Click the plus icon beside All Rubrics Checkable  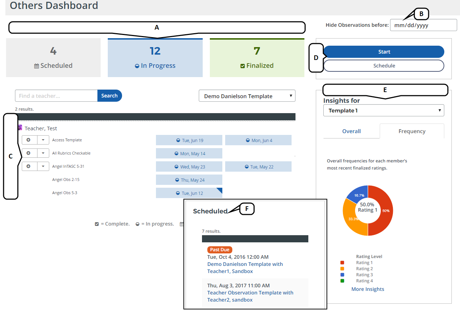(29, 153)
